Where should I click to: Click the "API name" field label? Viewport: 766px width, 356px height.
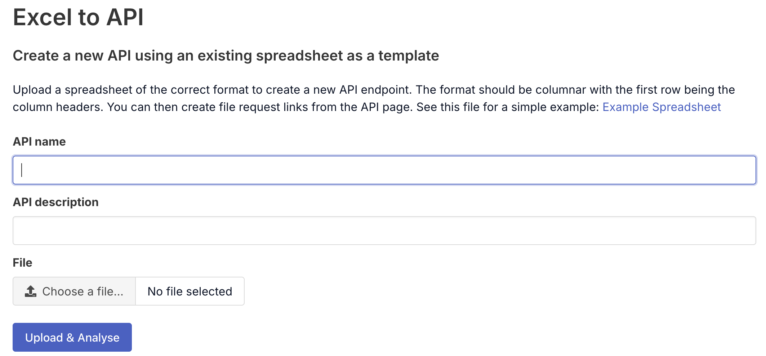[x=39, y=142]
